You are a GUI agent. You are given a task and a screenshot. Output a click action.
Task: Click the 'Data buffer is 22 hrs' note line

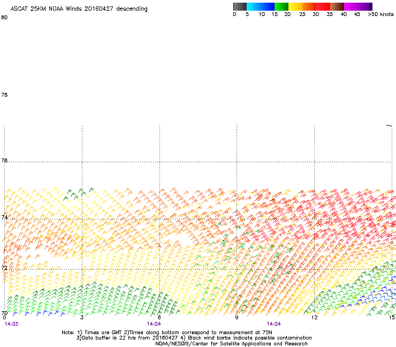coord(194,338)
